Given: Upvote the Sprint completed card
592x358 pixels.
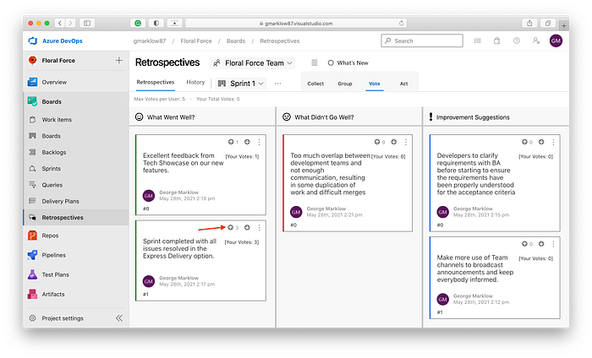Looking at the screenshot, I should [x=231, y=228].
